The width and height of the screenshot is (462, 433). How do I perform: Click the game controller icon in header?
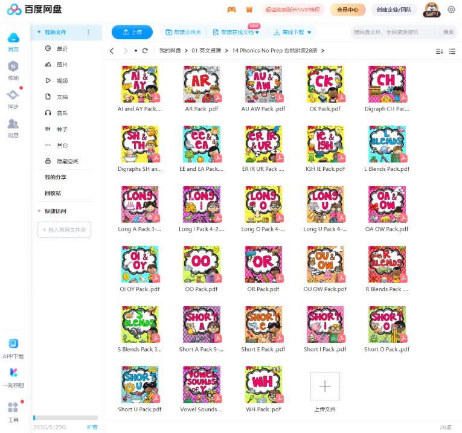coord(231,10)
